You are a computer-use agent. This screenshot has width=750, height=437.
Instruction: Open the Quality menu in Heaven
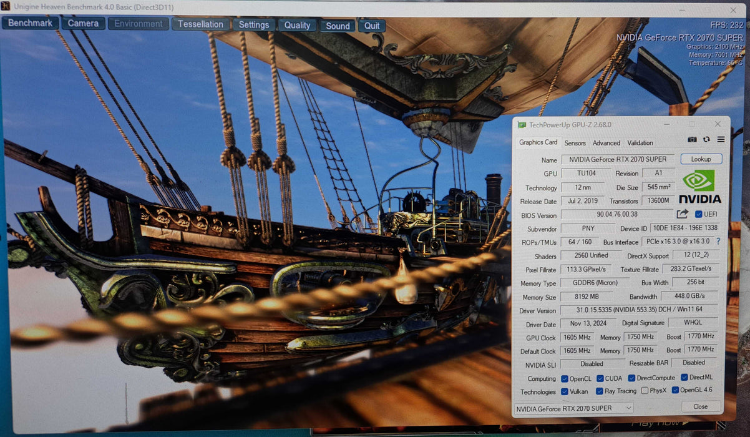point(297,25)
